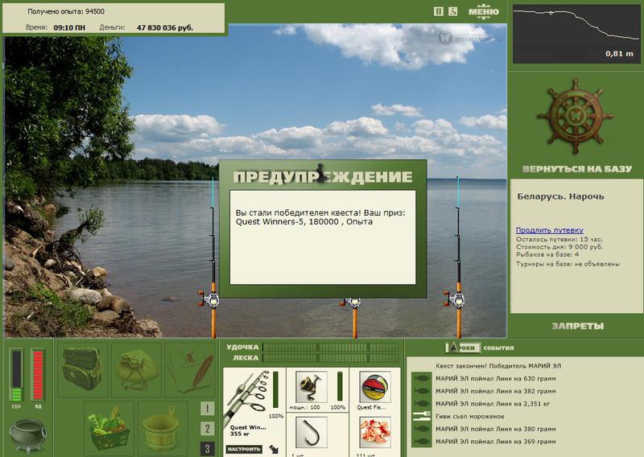Click the ЛЕСКА tension indicator bar

[331, 357]
